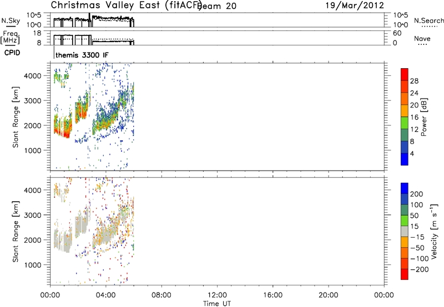The image size is (444, 307).
Task: Click the '1000' tick of the velocity panel
Action: click(x=32, y=265)
